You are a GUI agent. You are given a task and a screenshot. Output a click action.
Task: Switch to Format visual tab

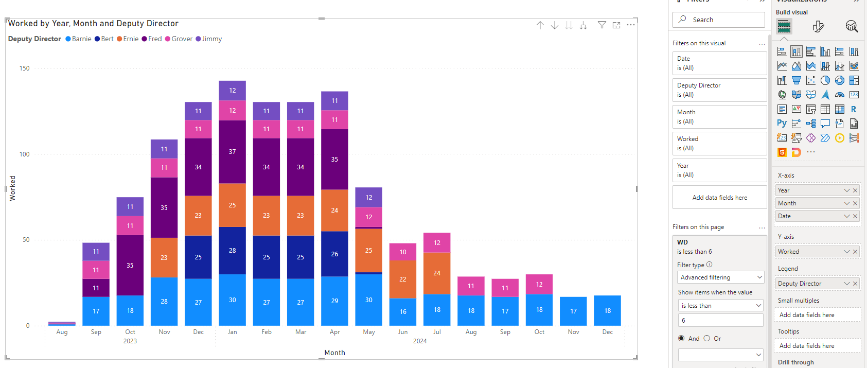(818, 26)
